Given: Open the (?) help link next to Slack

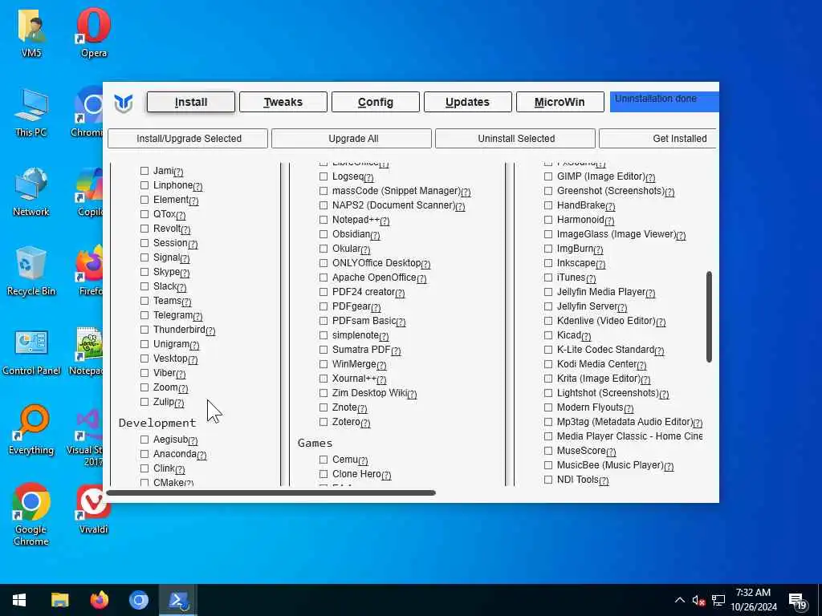Looking at the screenshot, I should tap(181, 288).
